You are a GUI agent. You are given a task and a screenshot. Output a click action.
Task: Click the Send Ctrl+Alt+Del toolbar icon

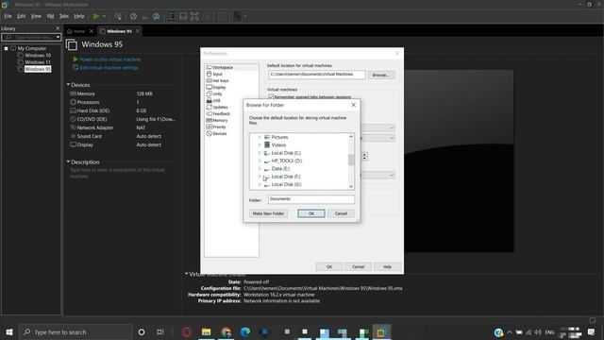point(118,16)
